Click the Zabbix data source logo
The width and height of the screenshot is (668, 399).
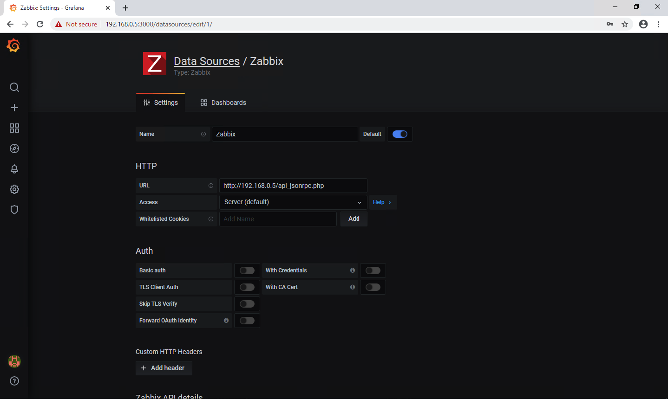pos(155,64)
